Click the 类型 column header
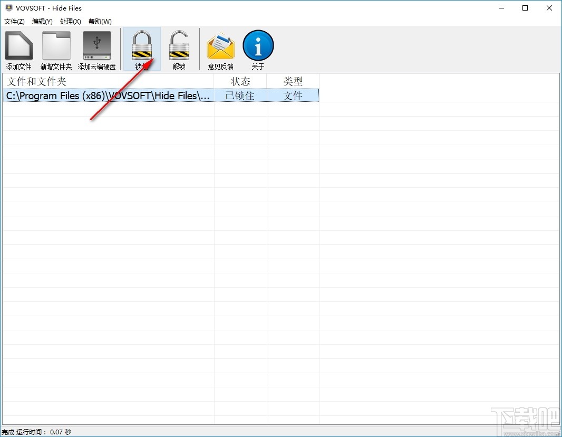 pyautogui.click(x=293, y=81)
